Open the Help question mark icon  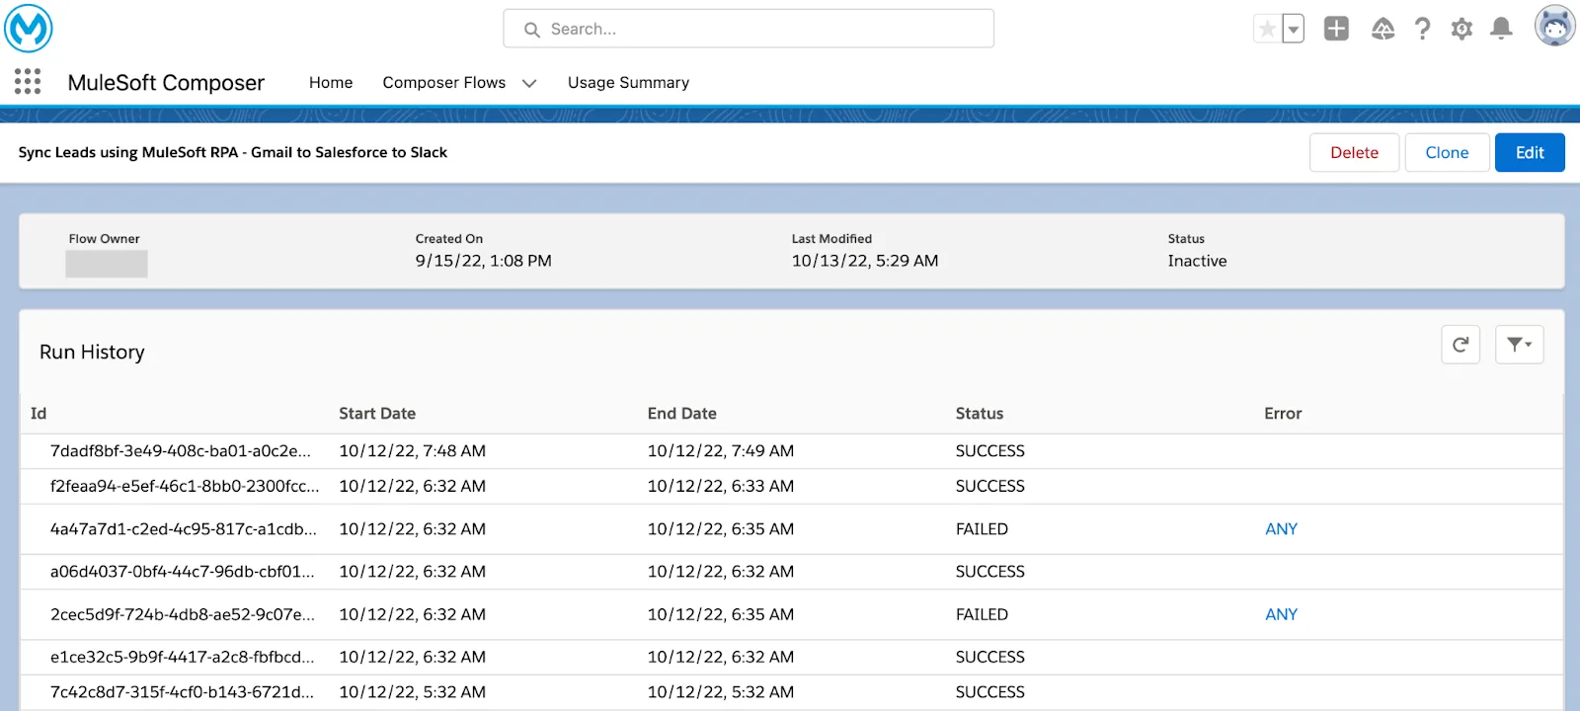pyautogui.click(x=1422, y=29)
